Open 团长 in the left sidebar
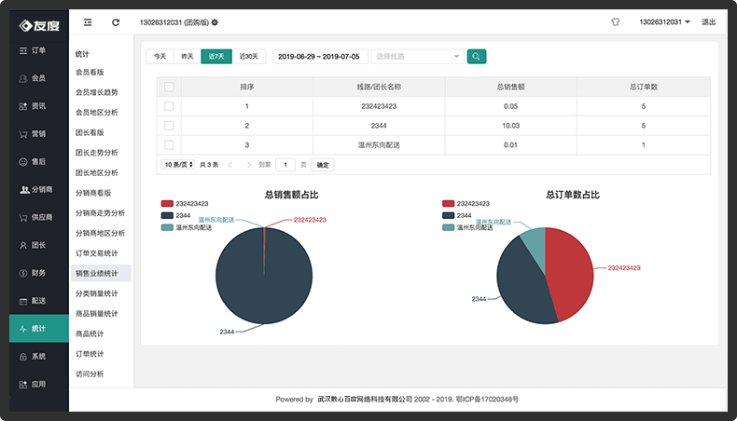Image resolution: width=737 pixels, height=421 pixels. point(39,245)
